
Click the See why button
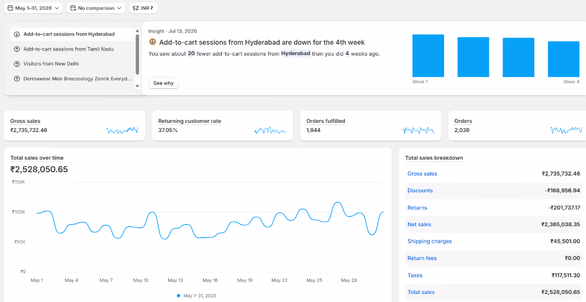(x=163, y=83)
